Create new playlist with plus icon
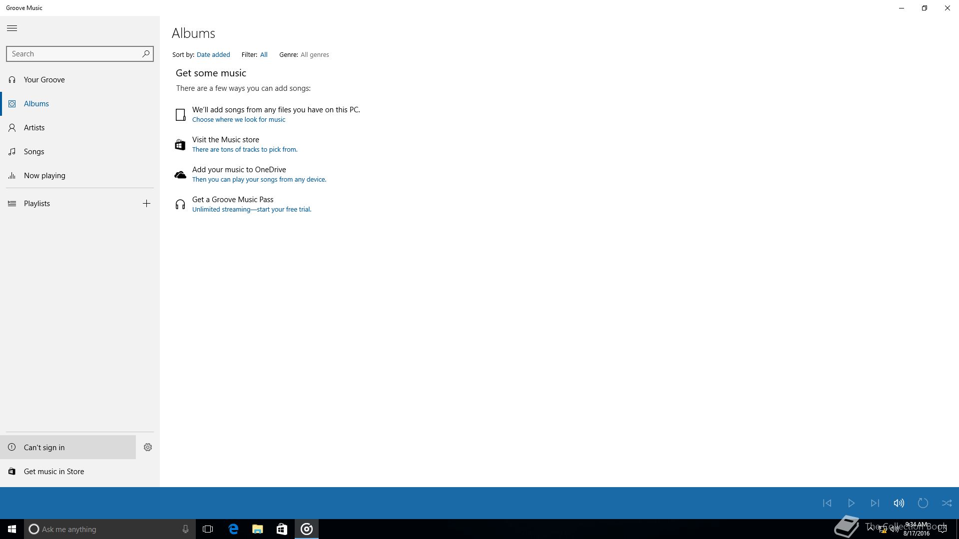This screenshot has width=959, height=539. click(x=146, y=203)
